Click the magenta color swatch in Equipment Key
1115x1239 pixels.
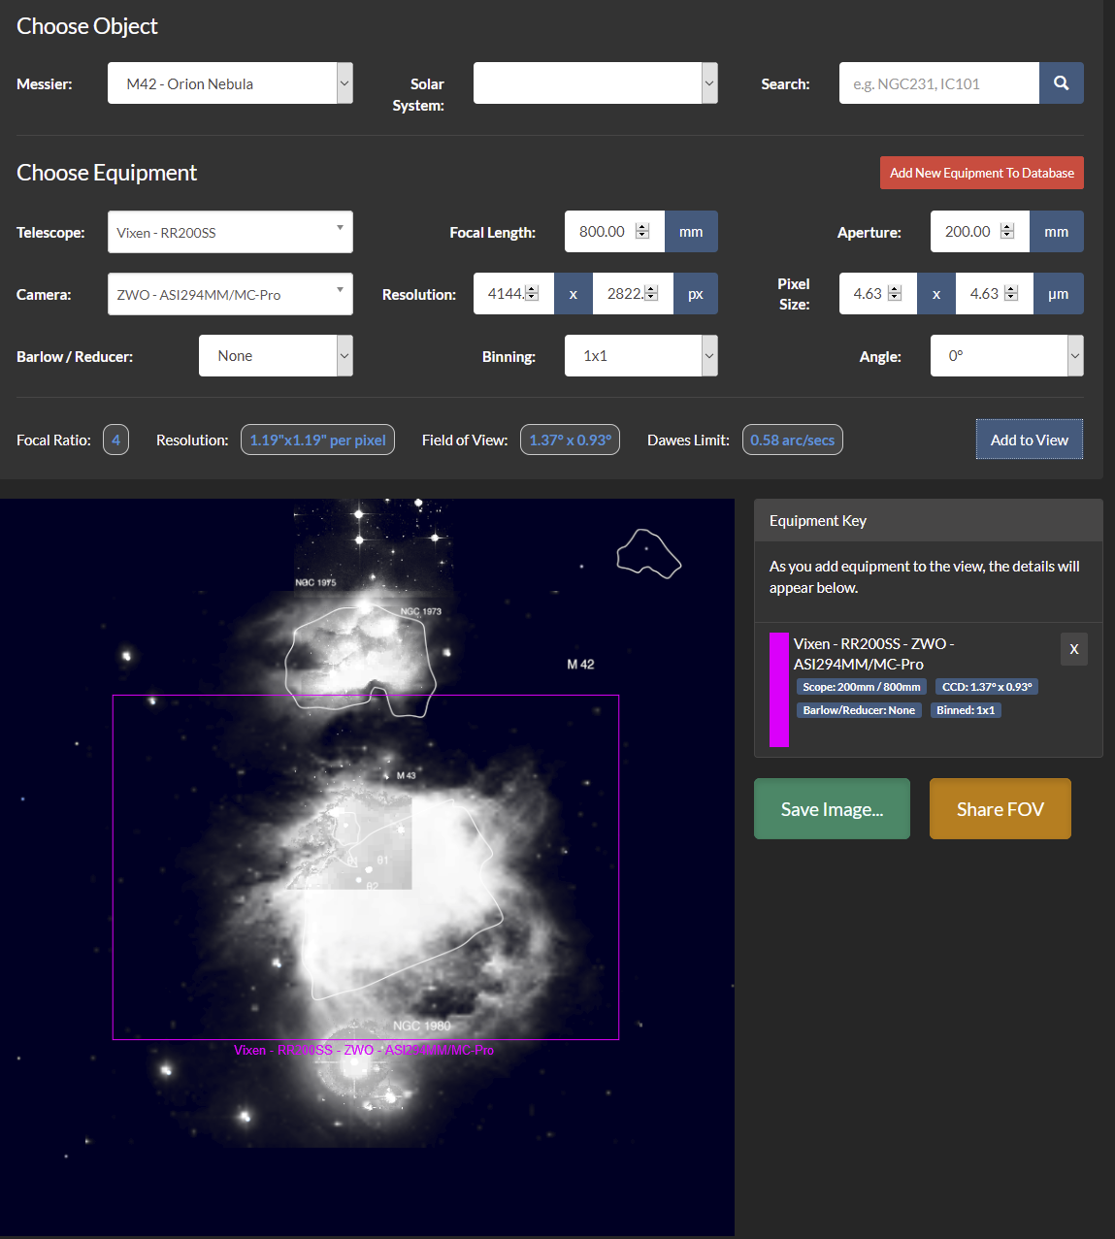pyautogui.click(x=779, y=690)
